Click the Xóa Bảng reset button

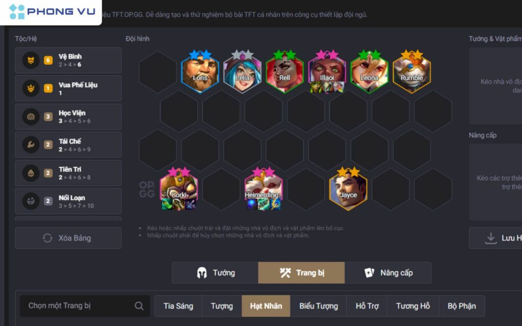pos(68,238)
